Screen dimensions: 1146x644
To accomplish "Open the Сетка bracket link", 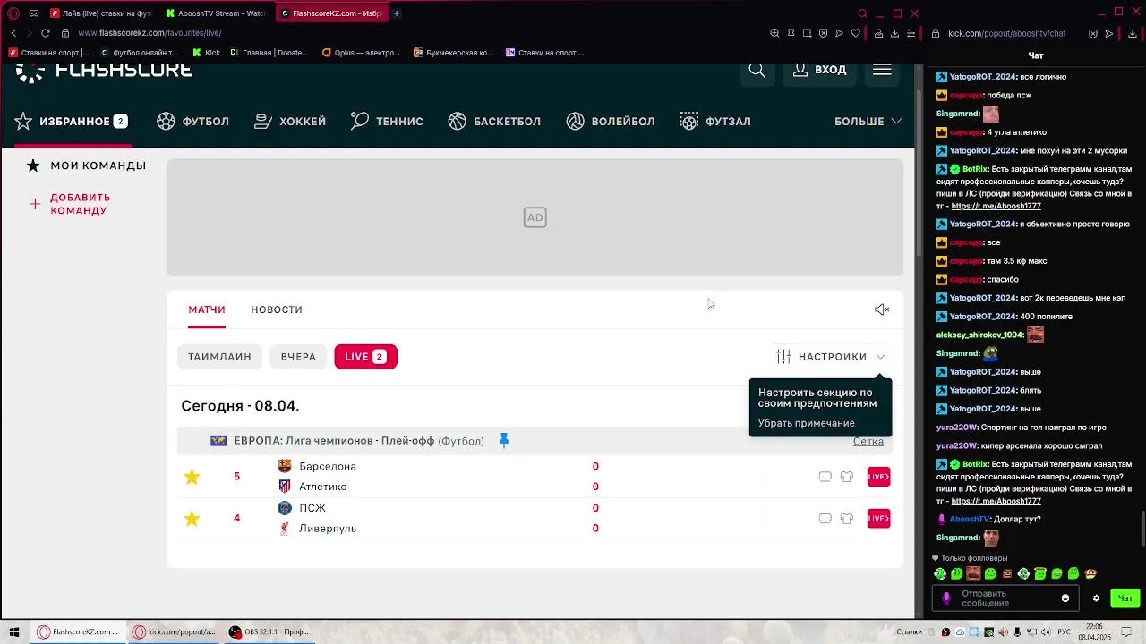I will [868, 441].
